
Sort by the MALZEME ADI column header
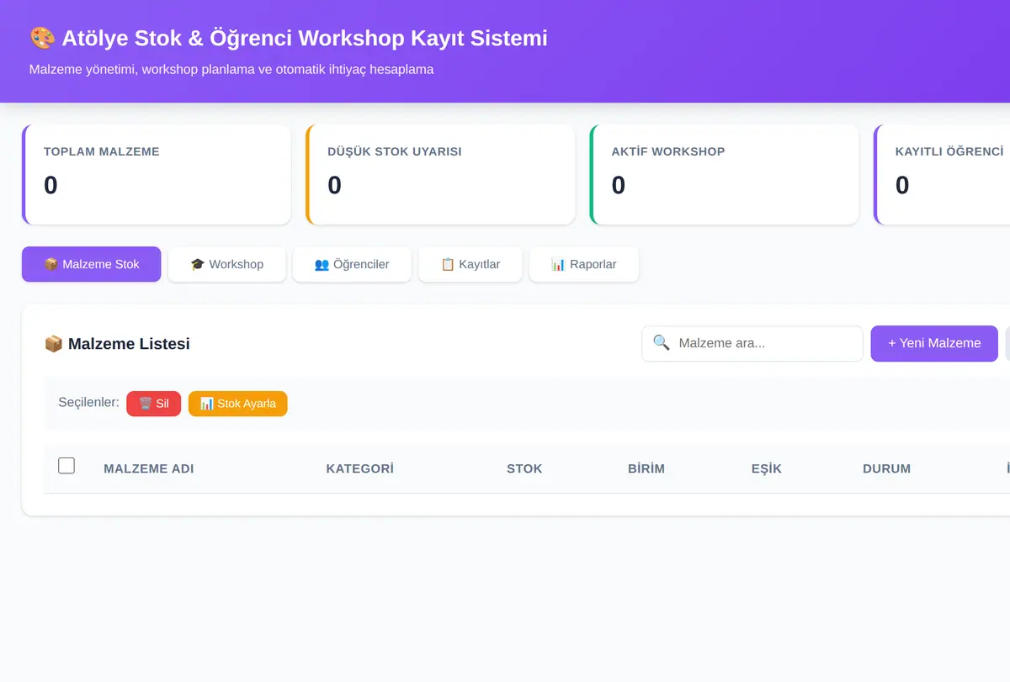(149, 468)
